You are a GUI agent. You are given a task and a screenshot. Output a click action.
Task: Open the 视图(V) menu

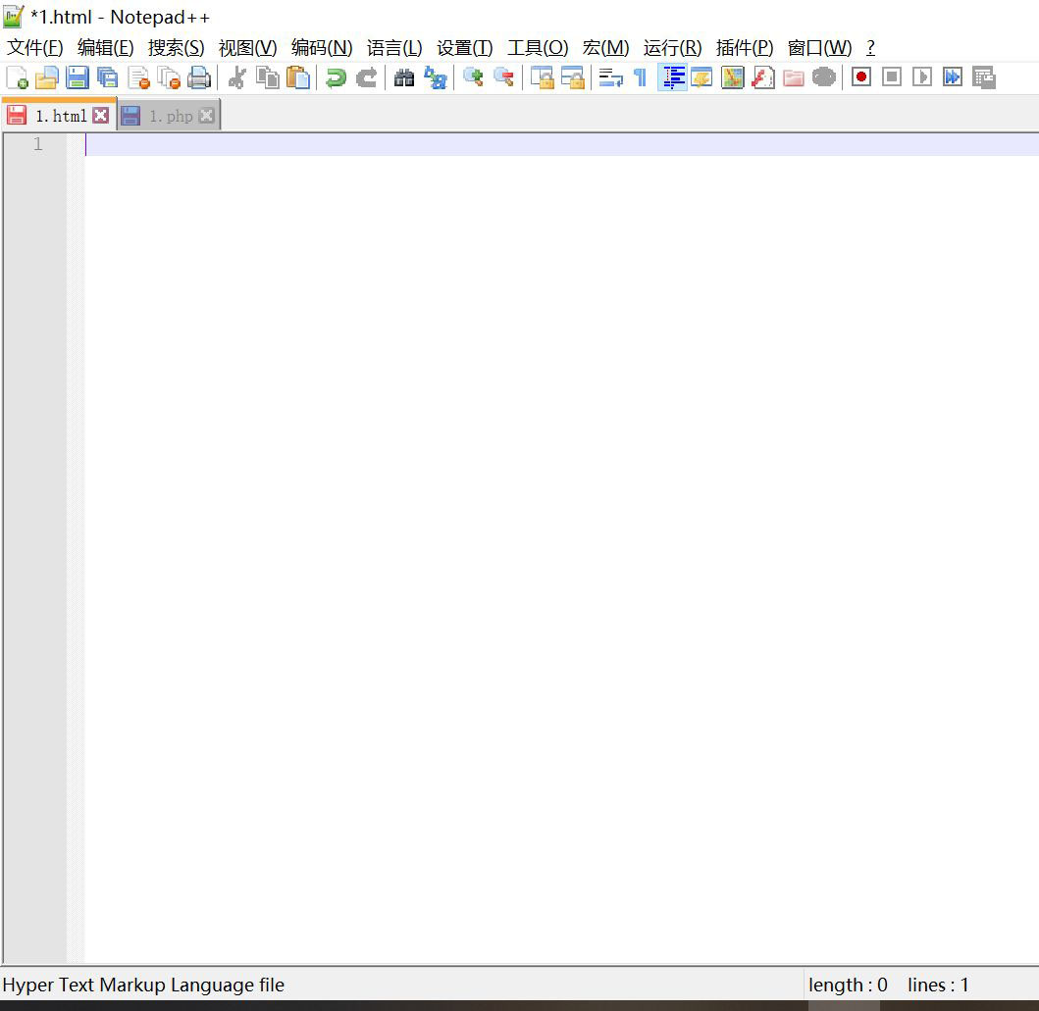click(x=248, y=48)
